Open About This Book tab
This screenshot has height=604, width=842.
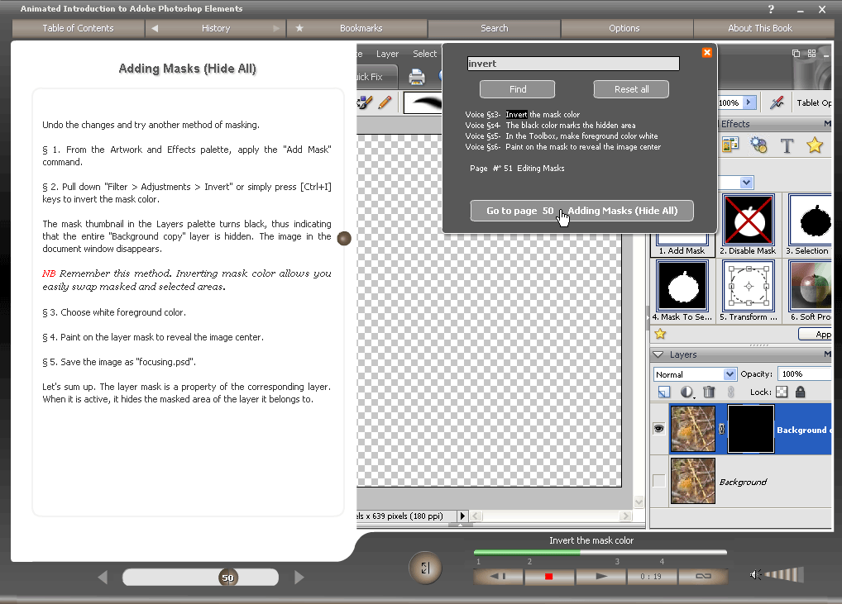(x=760, y=28)
